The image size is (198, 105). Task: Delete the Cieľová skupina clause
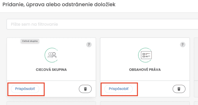tap(85, 89)
